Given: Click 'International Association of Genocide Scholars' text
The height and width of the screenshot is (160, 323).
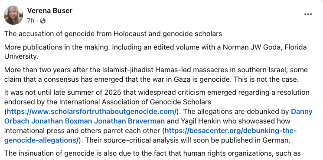Looking at the screenshot, I should (135, 102).
